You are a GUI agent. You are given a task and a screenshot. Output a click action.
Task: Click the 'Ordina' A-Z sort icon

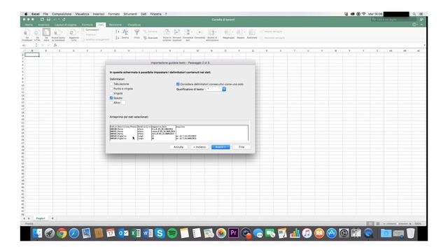[125, 32]
